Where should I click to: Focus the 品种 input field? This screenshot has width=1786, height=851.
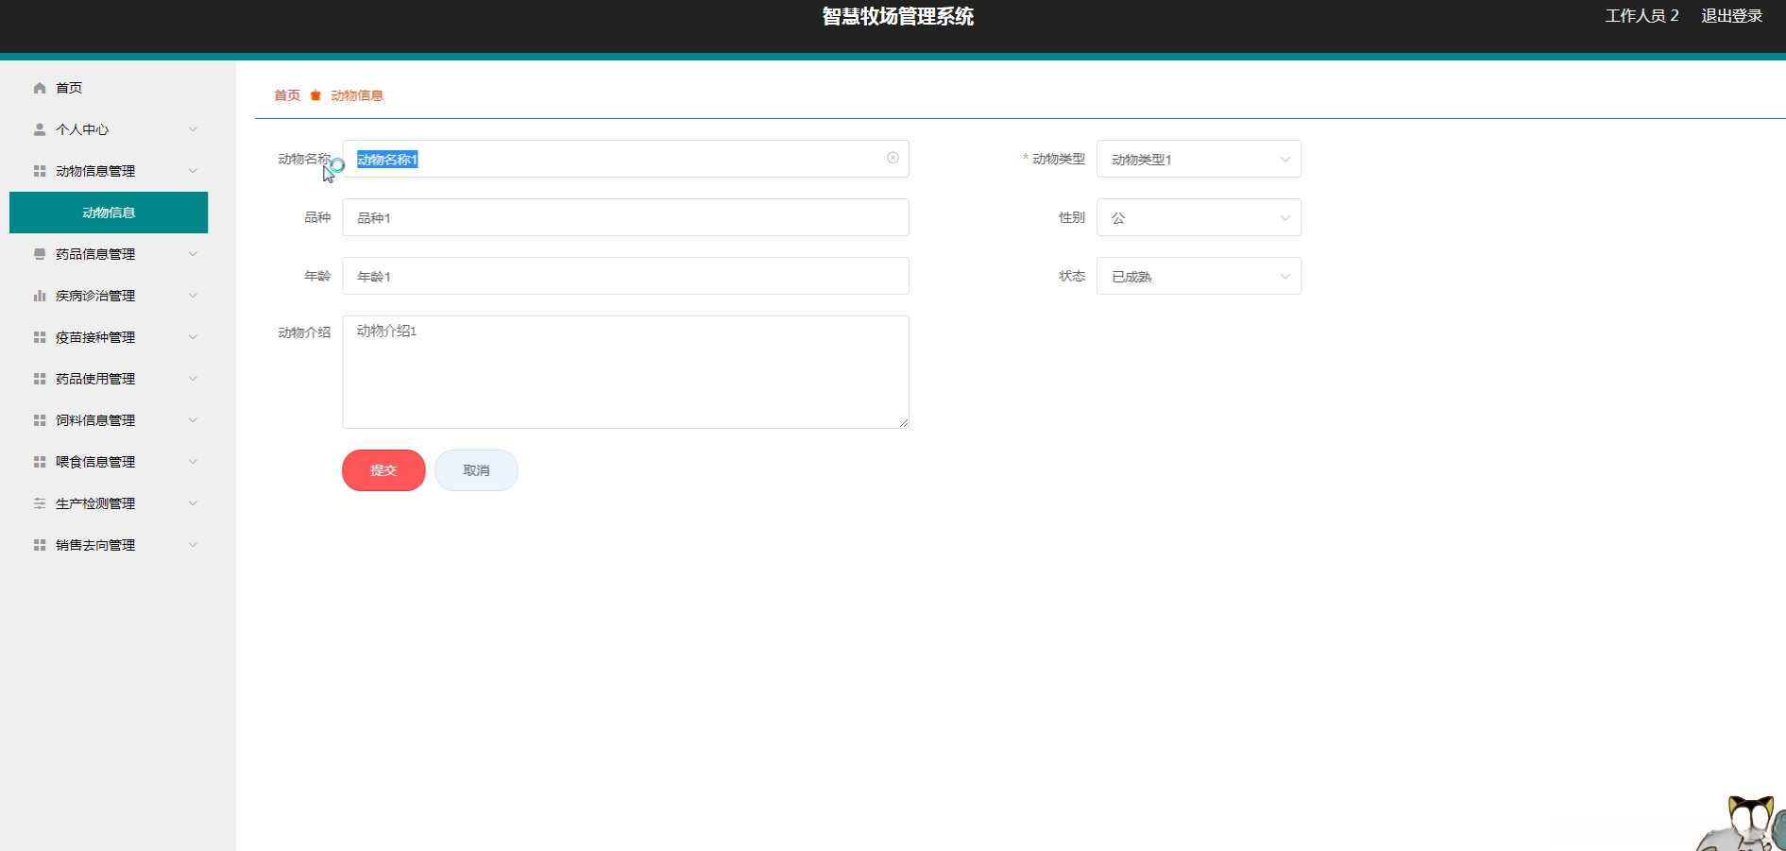(625, 217)
